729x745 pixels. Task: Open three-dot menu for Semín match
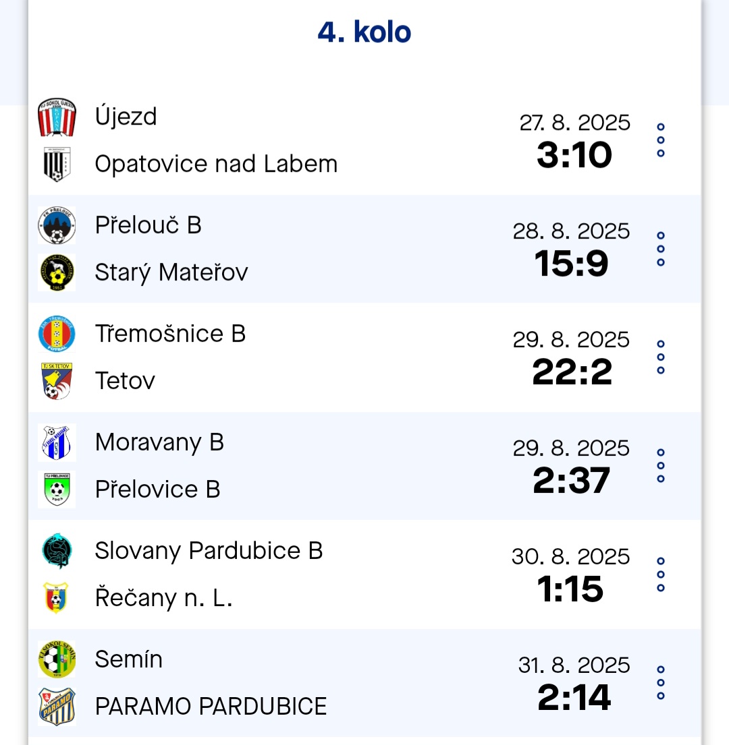click(661, 683)
